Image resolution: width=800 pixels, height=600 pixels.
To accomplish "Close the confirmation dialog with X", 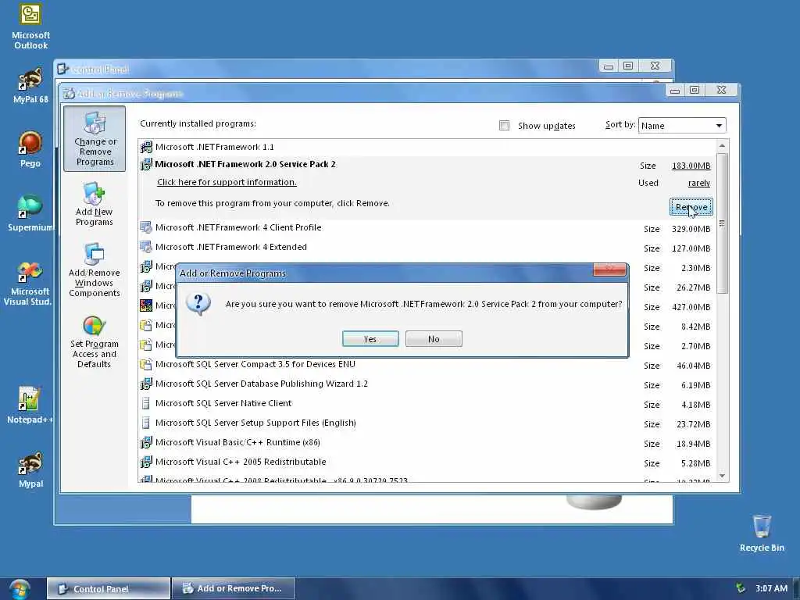I will click(609, 270).
